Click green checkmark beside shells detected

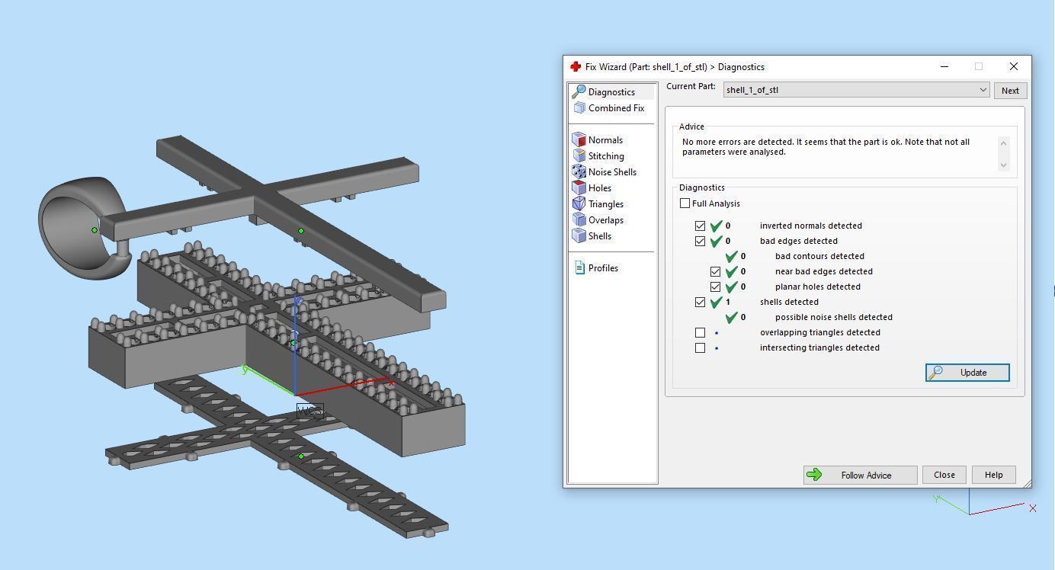(x=716, y=302)
